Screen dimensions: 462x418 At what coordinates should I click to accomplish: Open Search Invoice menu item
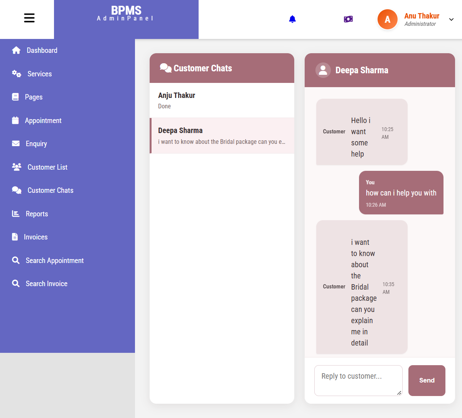coord(47,284)
